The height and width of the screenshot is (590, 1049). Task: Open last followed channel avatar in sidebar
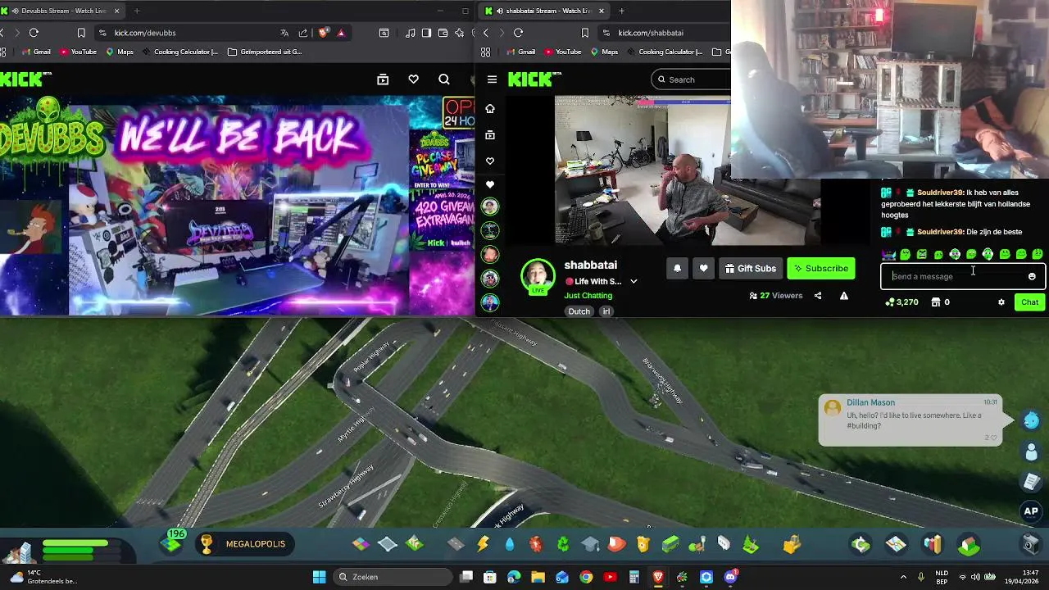(490, 302)
